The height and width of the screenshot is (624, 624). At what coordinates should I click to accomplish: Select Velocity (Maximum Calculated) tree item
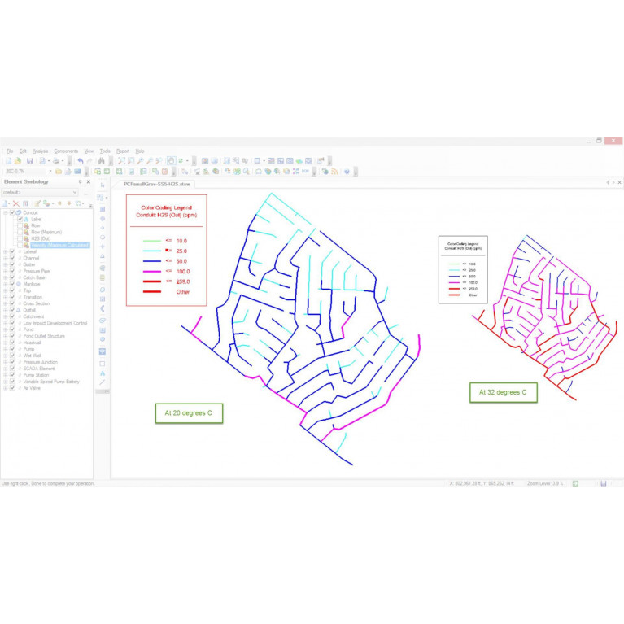59,245
